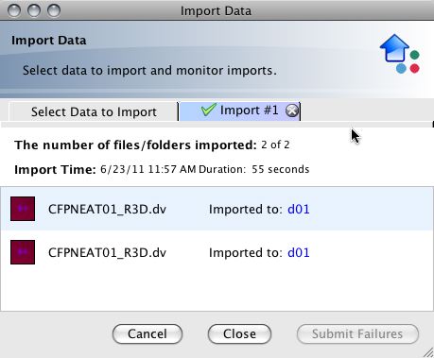The height and width of the screenshot is (358, 434).
Task: Select the highlighted CFPNEAT01_R3D.dv file name
Action: 107,209
